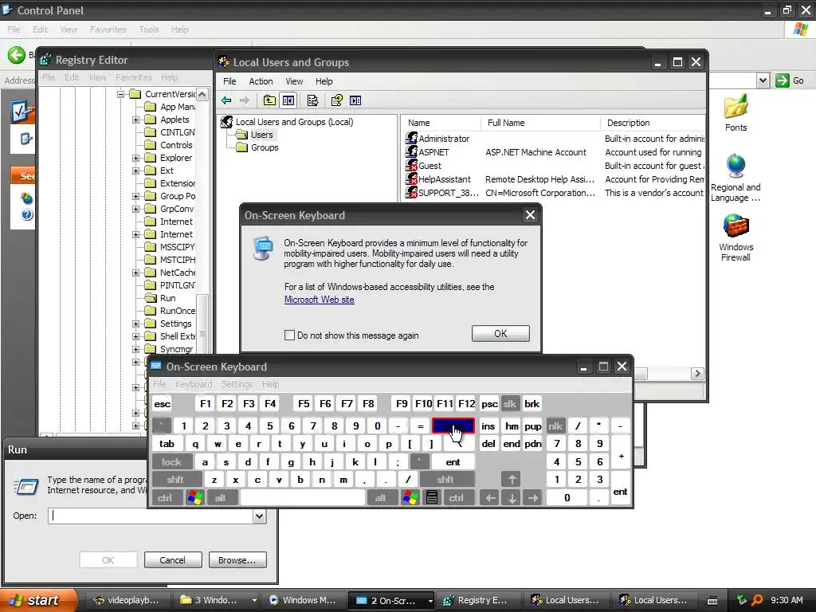Click Browse... in the Run dialog
The image size is (816, 612).
tap(237, 560)
